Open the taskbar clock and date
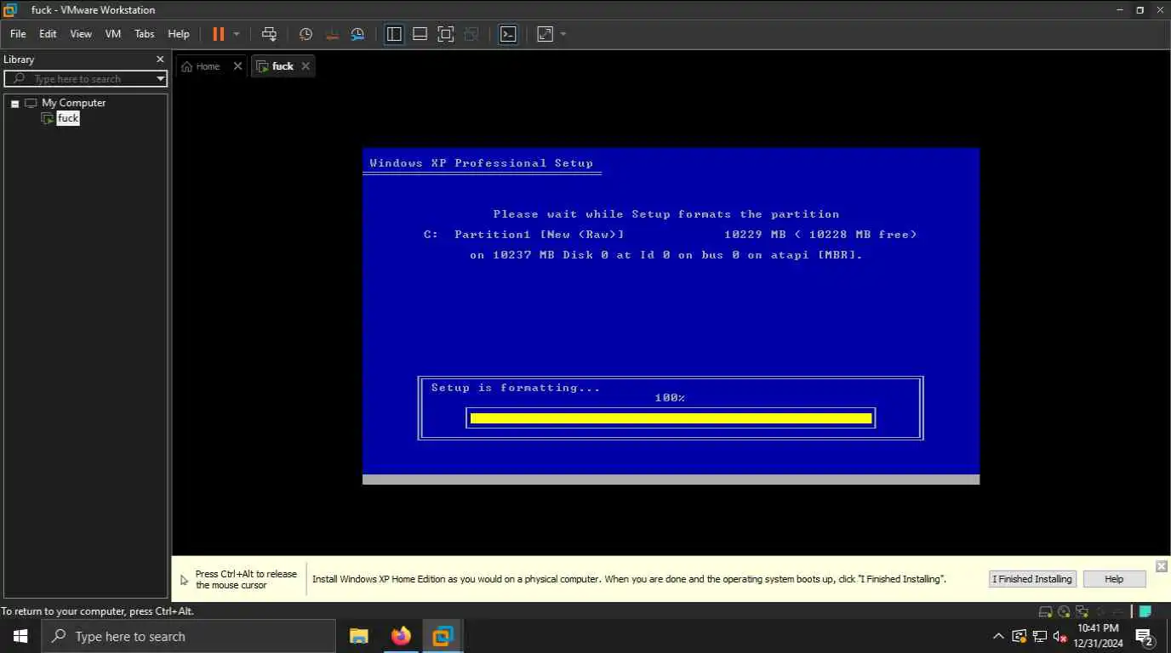The height and width of the screenshot is (653, 1171). (1098, 636)
